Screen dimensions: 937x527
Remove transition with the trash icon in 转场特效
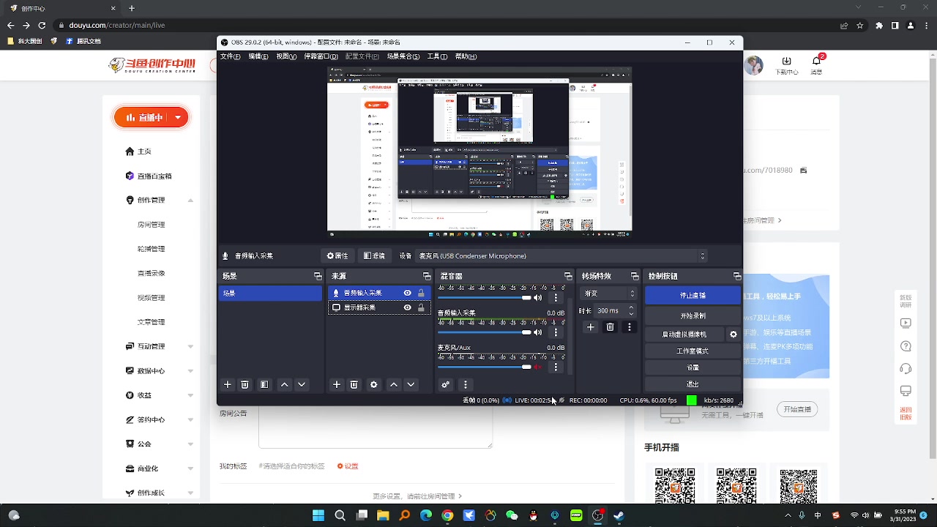(x=610, y=327)
